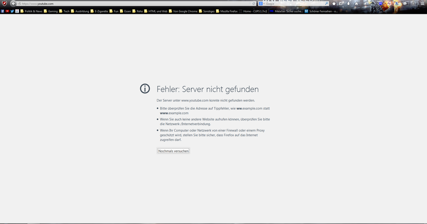This screenshot has height=224, width=427.
Task: Click the info circle icon beside the heading
Action: point(145,89)
